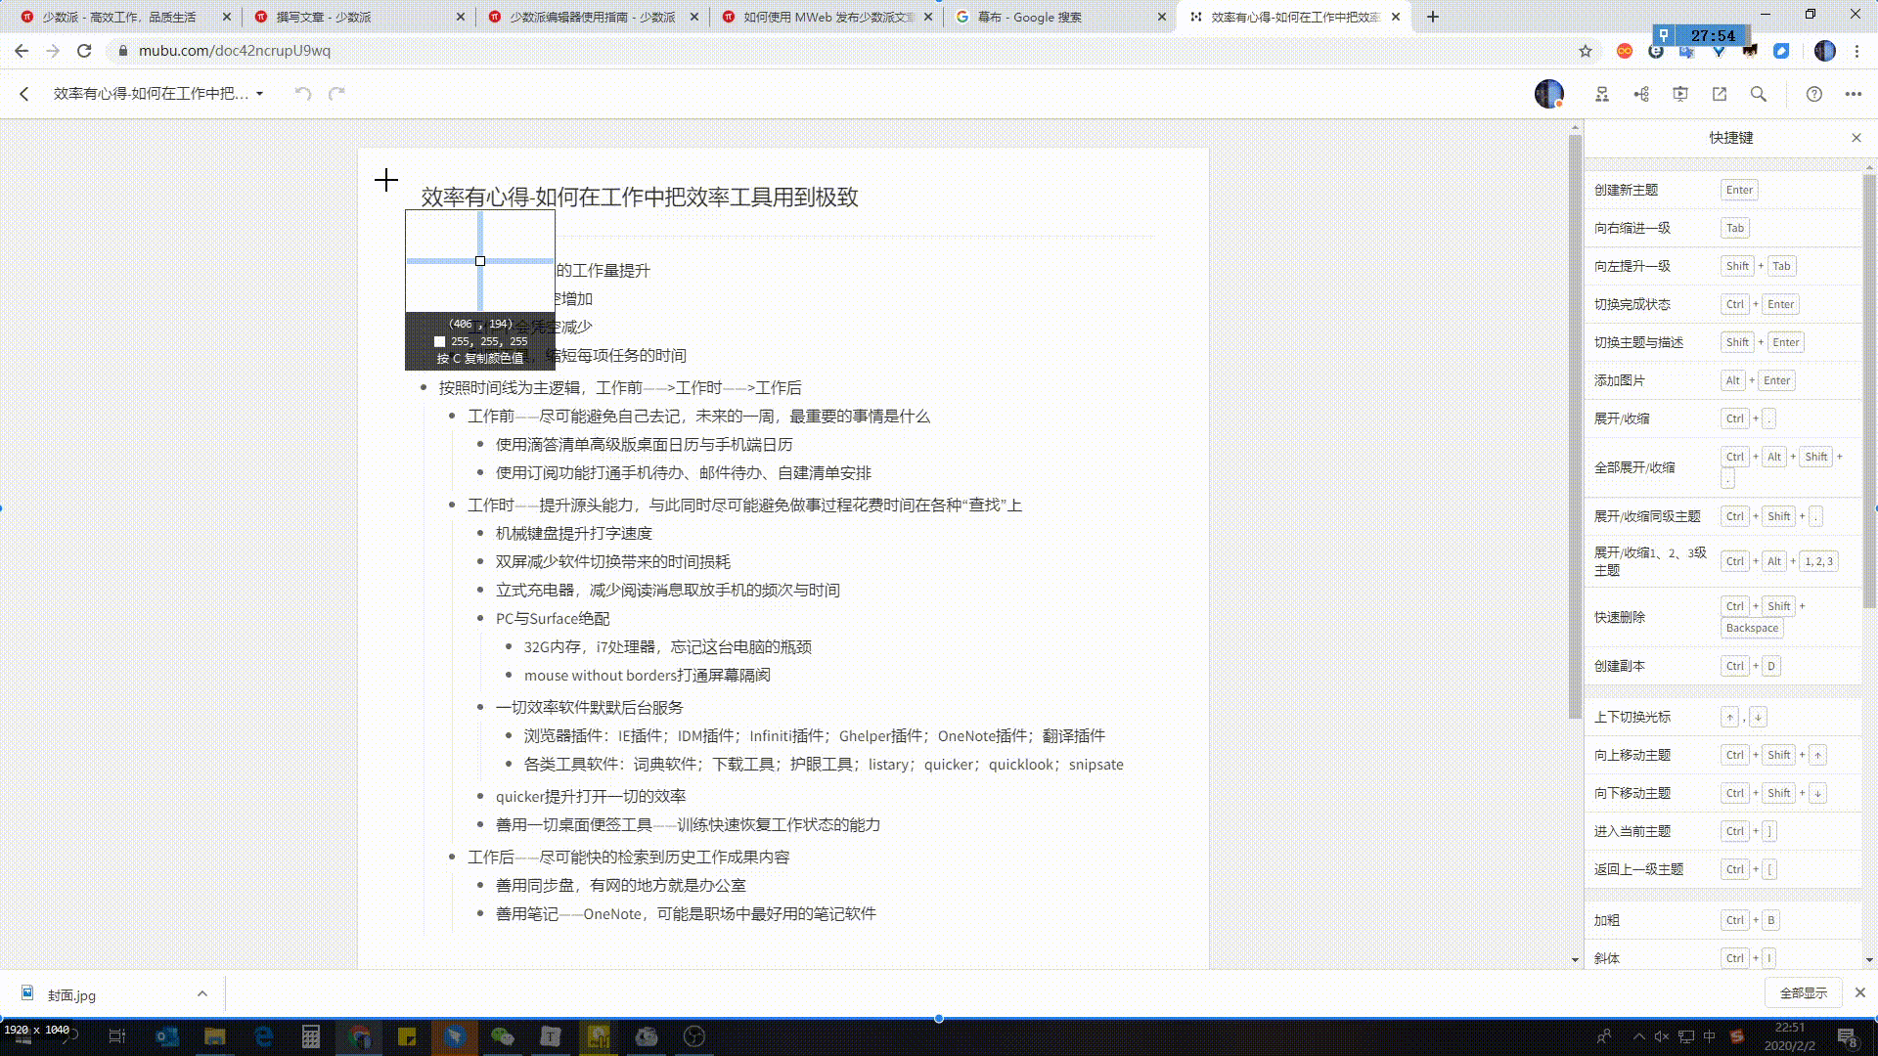Open Chrome three-dot menu
Screen dimensions: 1878x1056
coord(1856,51)
